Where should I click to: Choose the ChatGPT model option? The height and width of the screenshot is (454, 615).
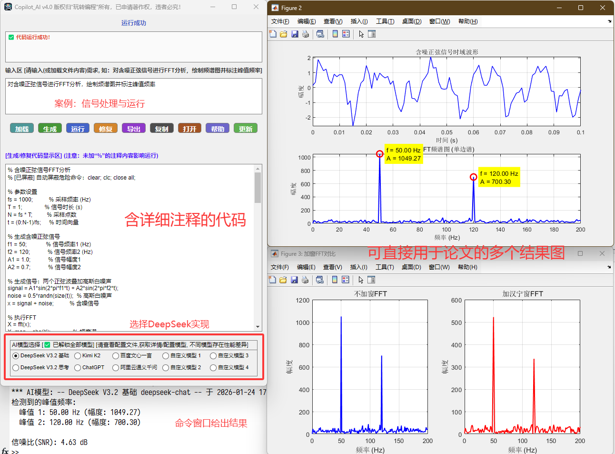(x=78, y=367)
